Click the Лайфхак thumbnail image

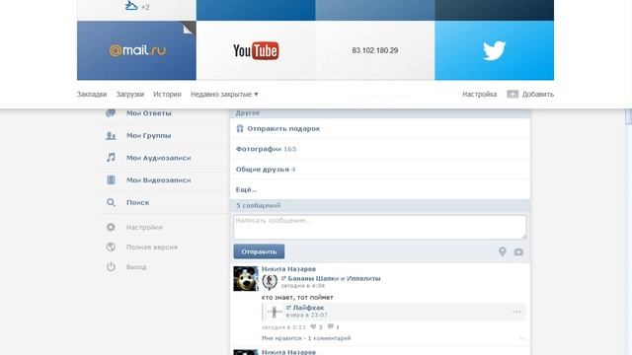tap(275, 312)
